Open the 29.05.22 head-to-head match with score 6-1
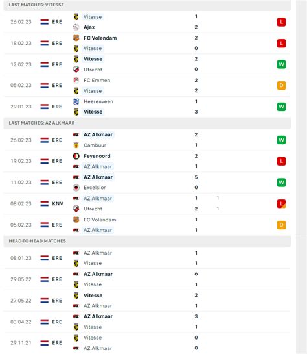 pyautogui.click(x=147, y=279)
